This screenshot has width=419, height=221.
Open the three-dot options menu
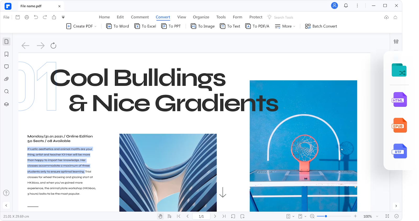coord(357,5)
